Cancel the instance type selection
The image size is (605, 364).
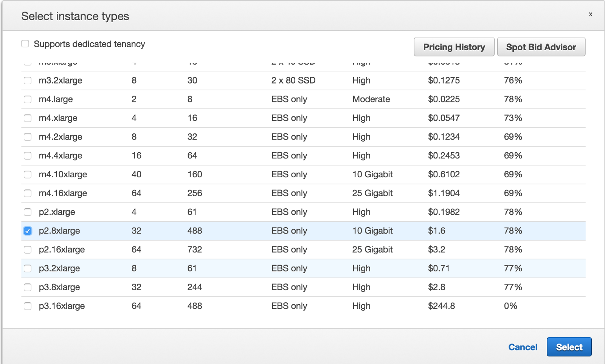coord(523,347)
